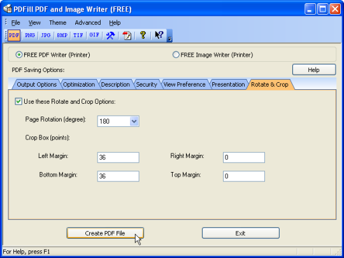The width and height of the screenshot is (344, 258).
Task: Click the 'PDF Saving Options:' label
Action: [38, 70]
